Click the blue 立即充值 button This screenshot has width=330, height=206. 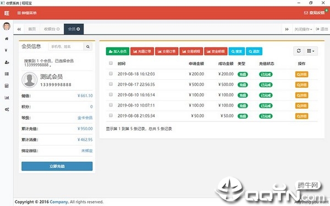[57, 166]
